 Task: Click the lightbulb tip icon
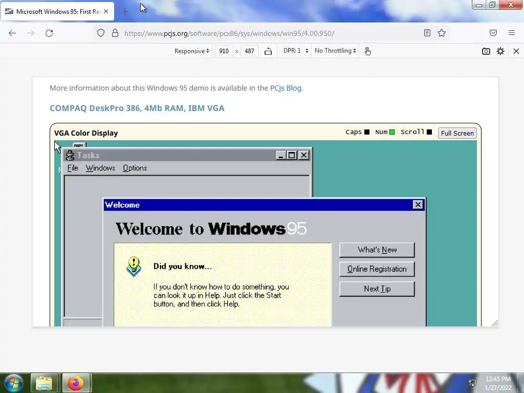[x=134, y=266]
